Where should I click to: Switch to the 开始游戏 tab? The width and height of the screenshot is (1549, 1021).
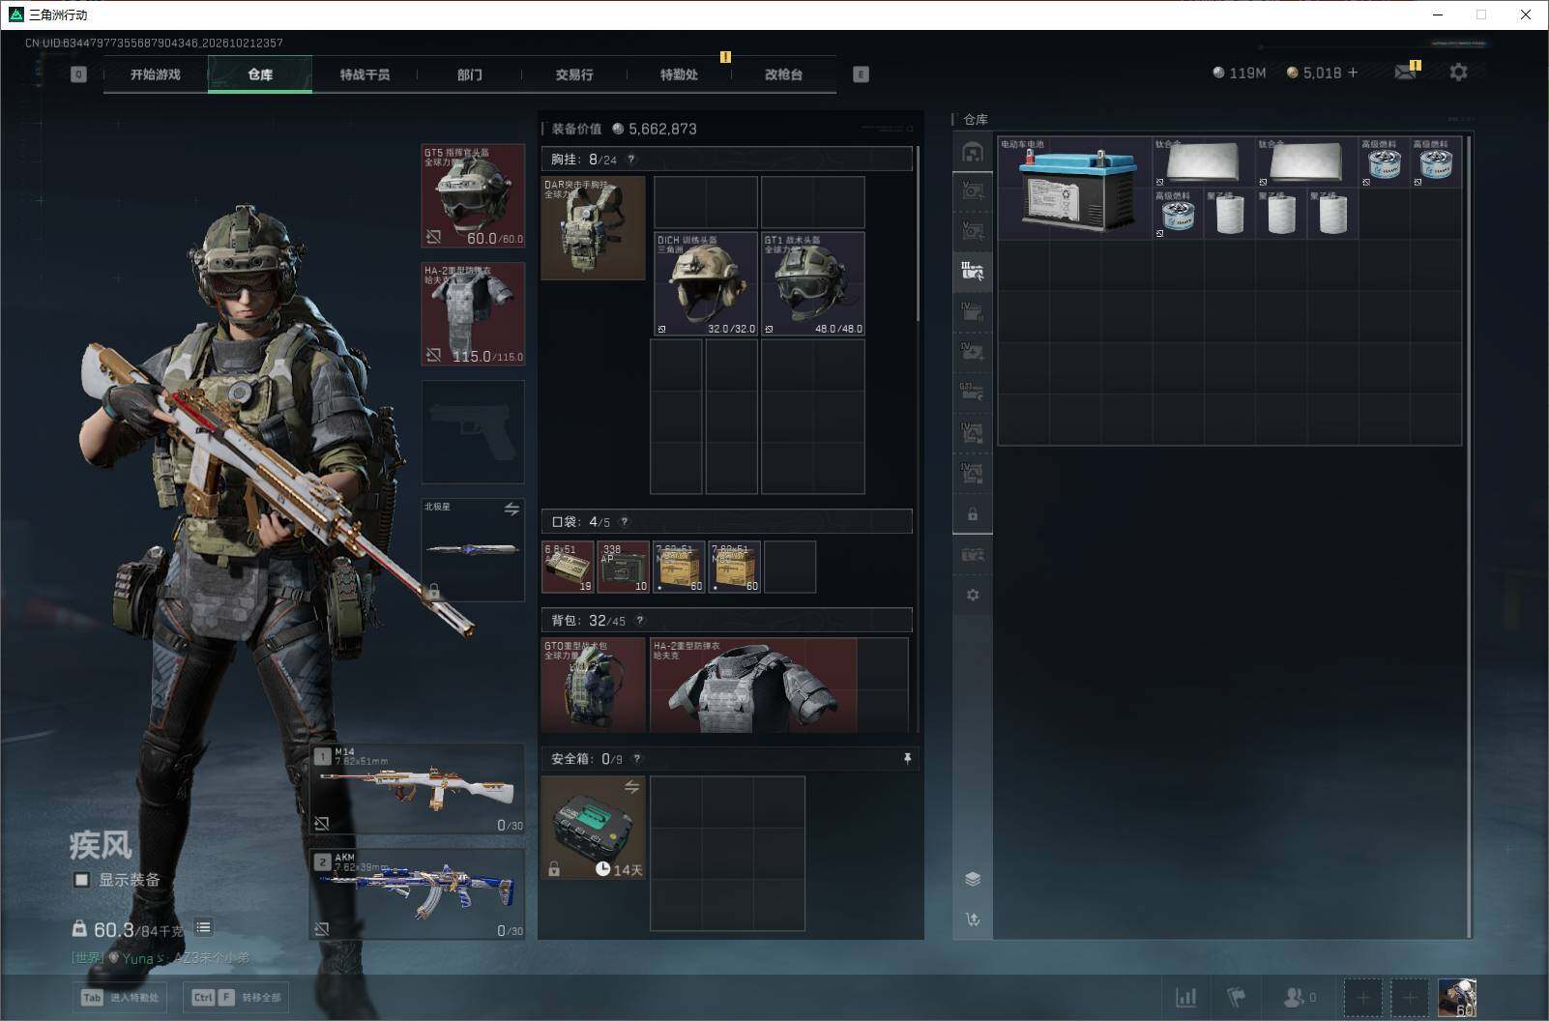click(156, 74)
